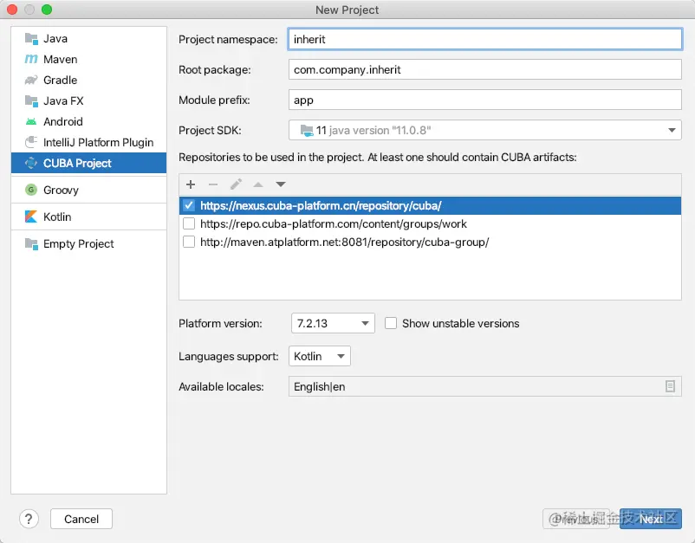Focus the Project namespace field
This screenshot has height=543, width=695.
pos(485,40)
